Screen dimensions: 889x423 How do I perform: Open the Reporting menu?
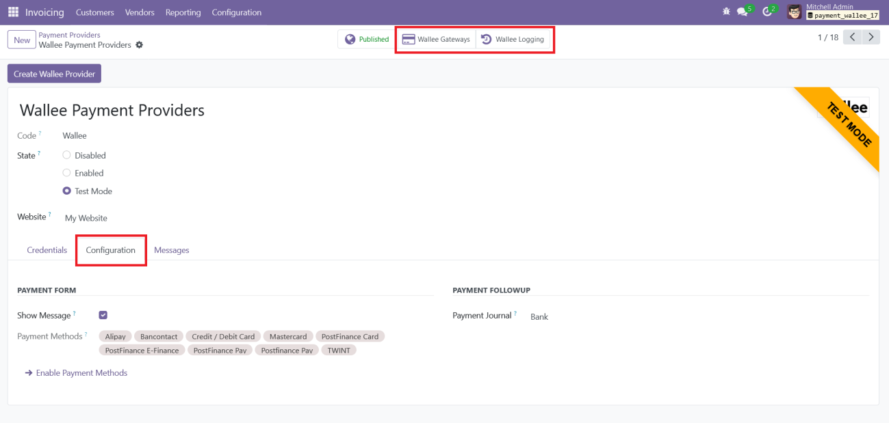click(x=183, y=12)
